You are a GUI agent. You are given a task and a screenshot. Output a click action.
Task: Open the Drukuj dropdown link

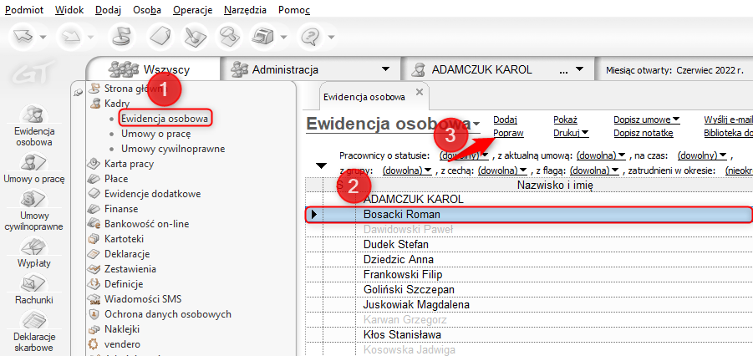(572, 134)
